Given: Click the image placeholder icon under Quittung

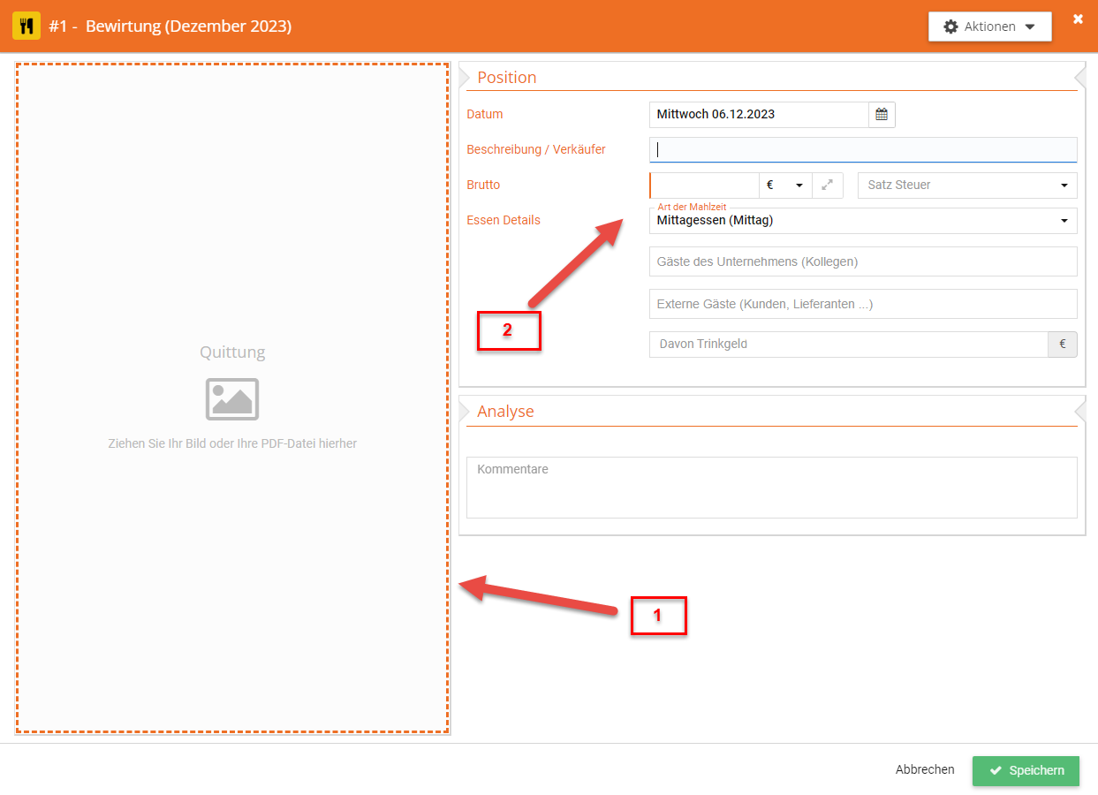Looking at the screenshot, I should coord(232,399).
